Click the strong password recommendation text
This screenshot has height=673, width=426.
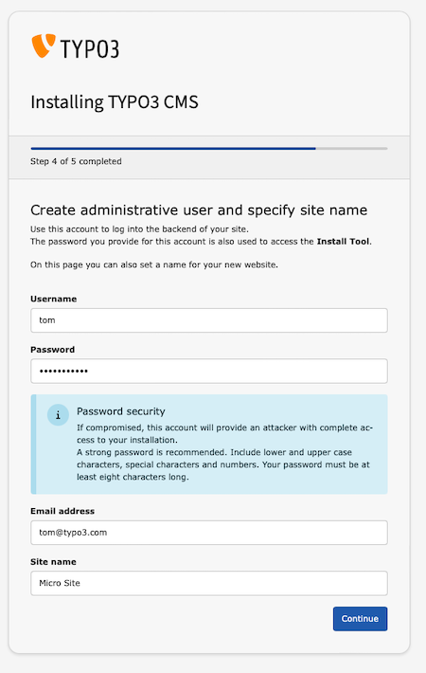click(x=223, y=464)
